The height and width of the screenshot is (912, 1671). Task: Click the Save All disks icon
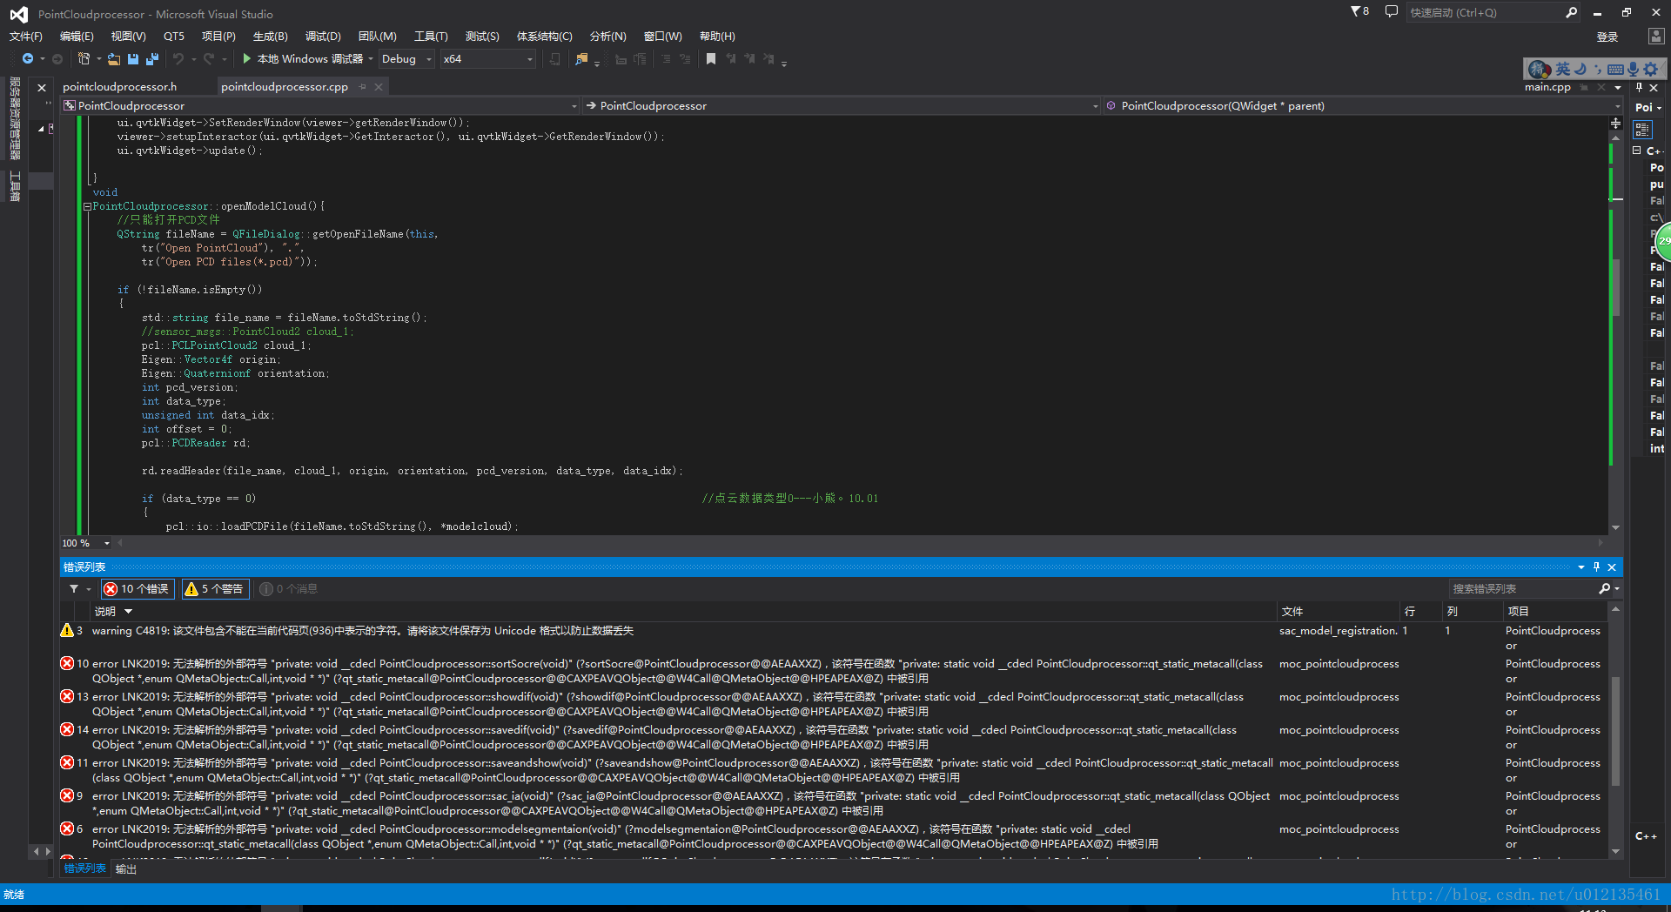coord(152,59)
